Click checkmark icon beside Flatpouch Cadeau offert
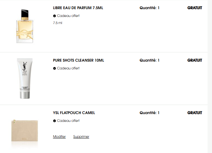The image size is (212, 153). click(55, 121)
